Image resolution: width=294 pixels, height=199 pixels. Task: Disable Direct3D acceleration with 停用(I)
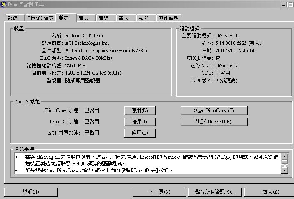[x=140, y=122]
